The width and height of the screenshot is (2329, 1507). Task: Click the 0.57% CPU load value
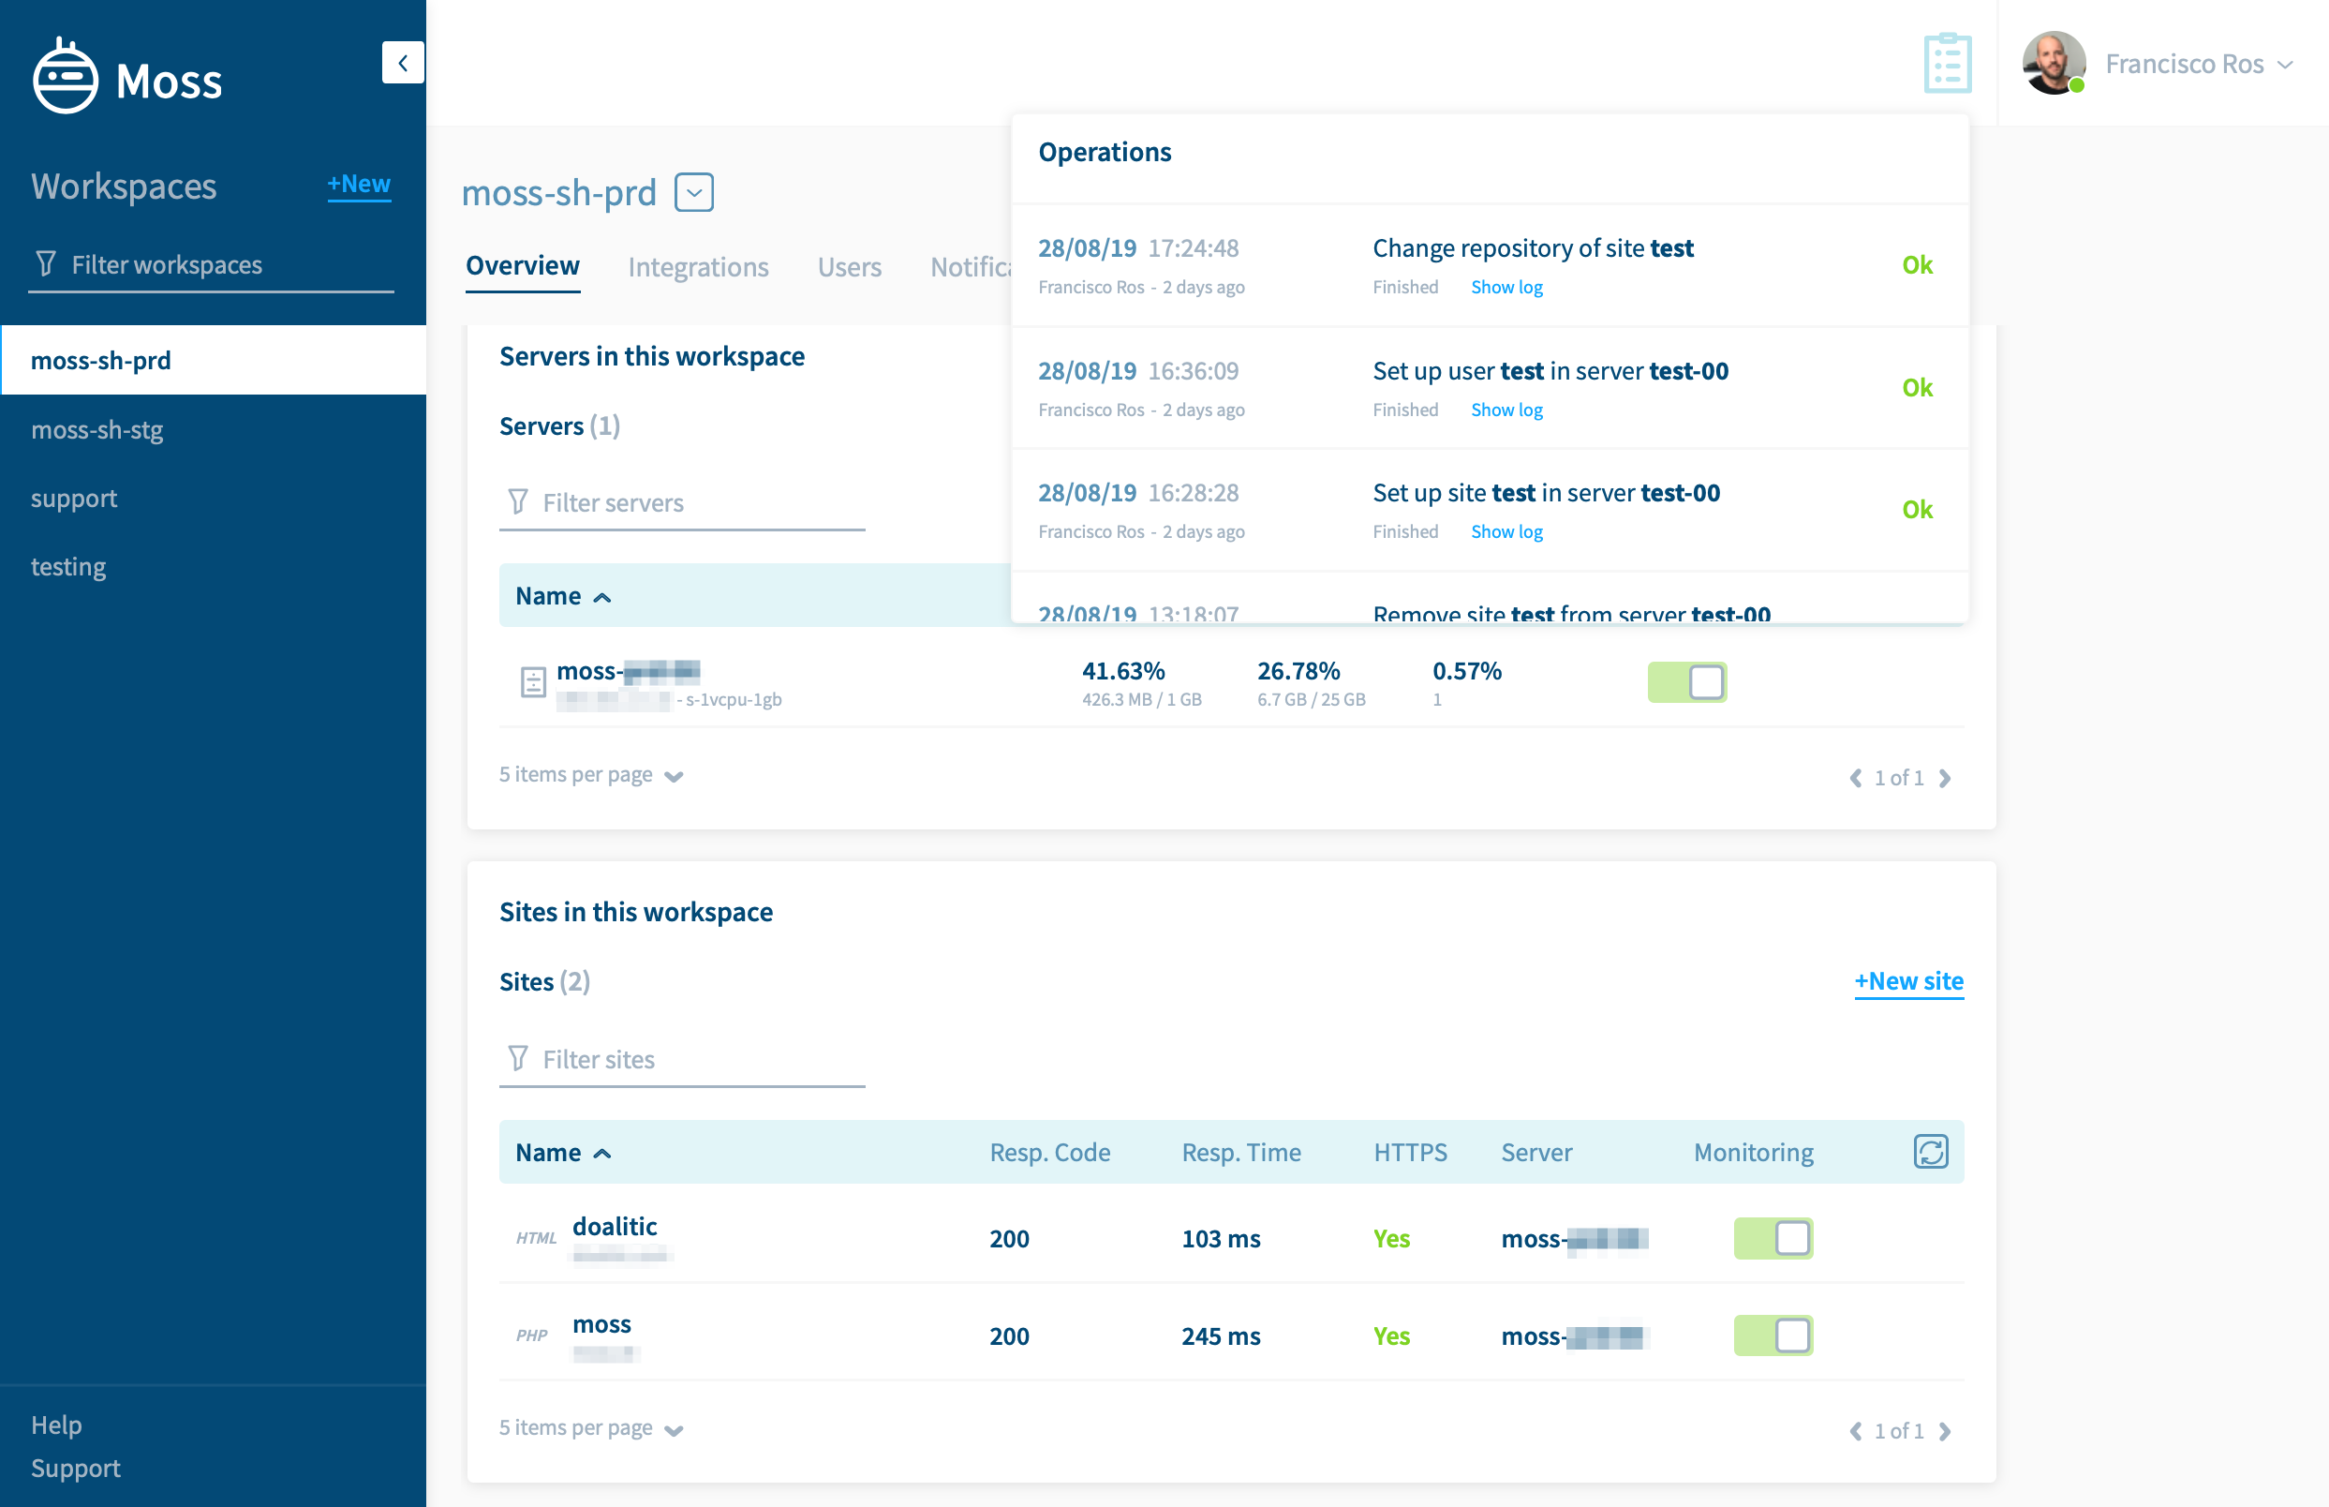1466,671
